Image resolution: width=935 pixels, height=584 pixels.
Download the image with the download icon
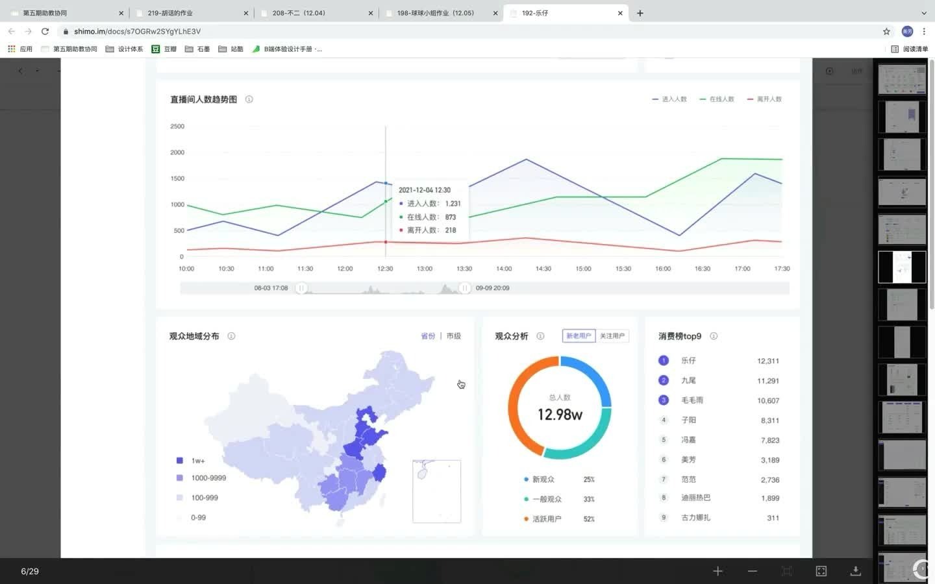(x=856, y=571)
